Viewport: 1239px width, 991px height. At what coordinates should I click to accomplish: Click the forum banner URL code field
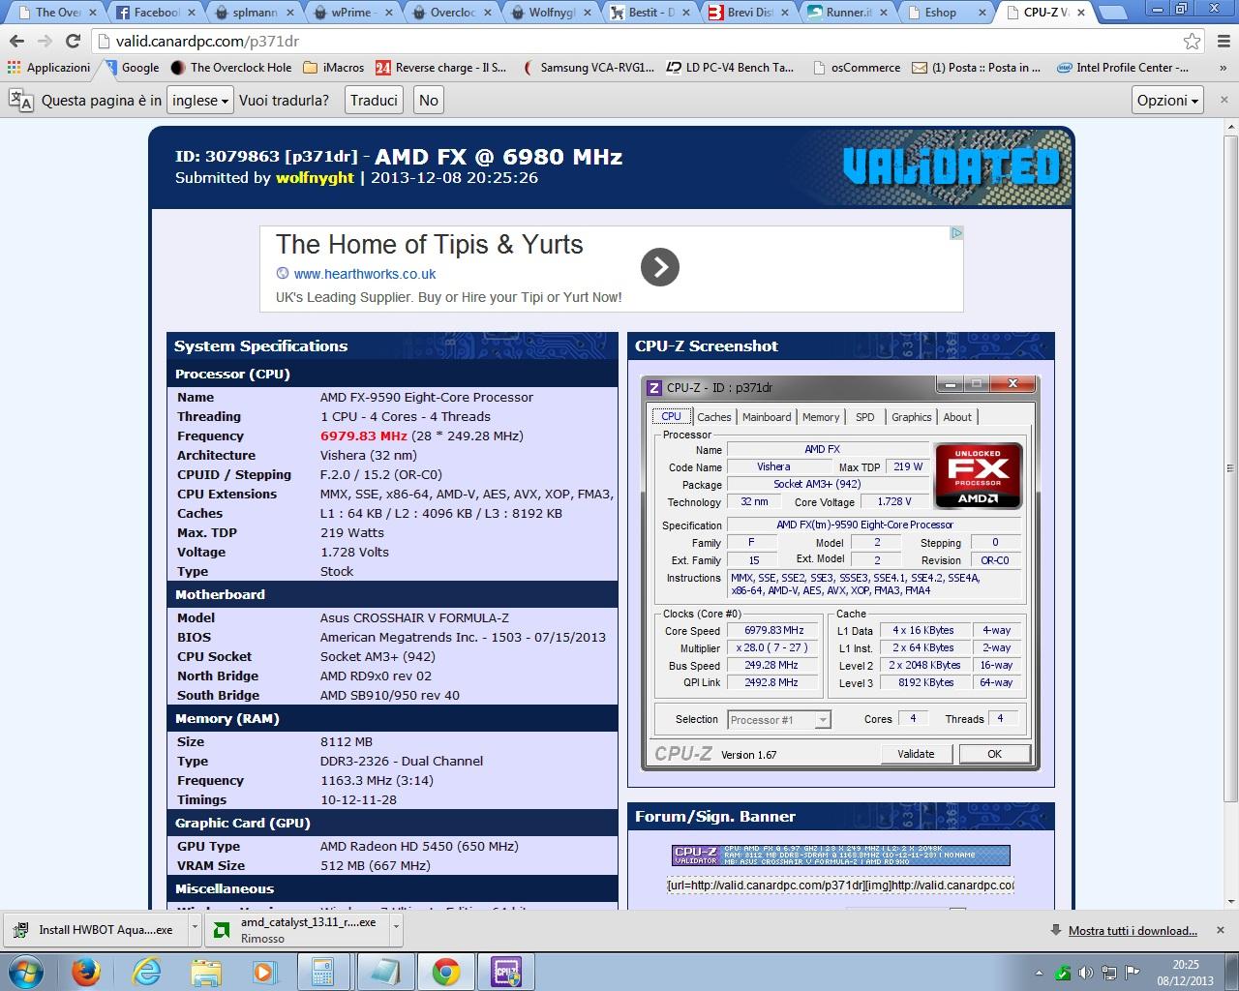pos(840,886)
